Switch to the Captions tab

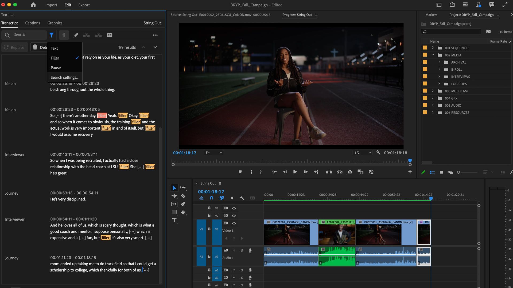(33, 23)
